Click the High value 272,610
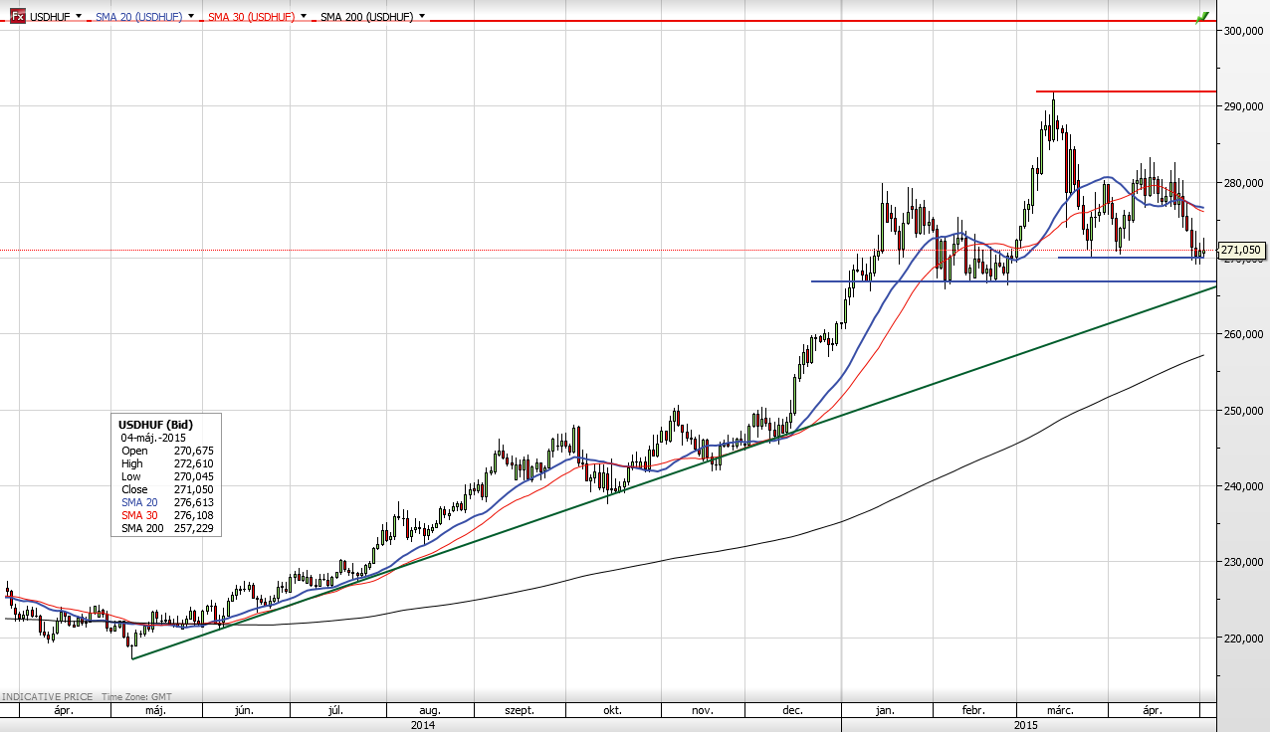Image resolution: width=1270 pixels, height=732 pixels. tap(194, 463)
